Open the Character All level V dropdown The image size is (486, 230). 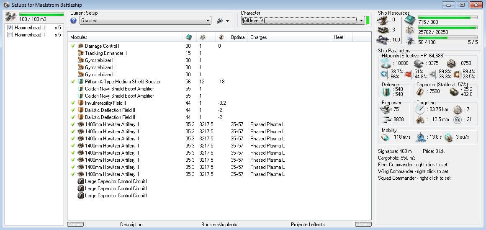click(303, 21)
